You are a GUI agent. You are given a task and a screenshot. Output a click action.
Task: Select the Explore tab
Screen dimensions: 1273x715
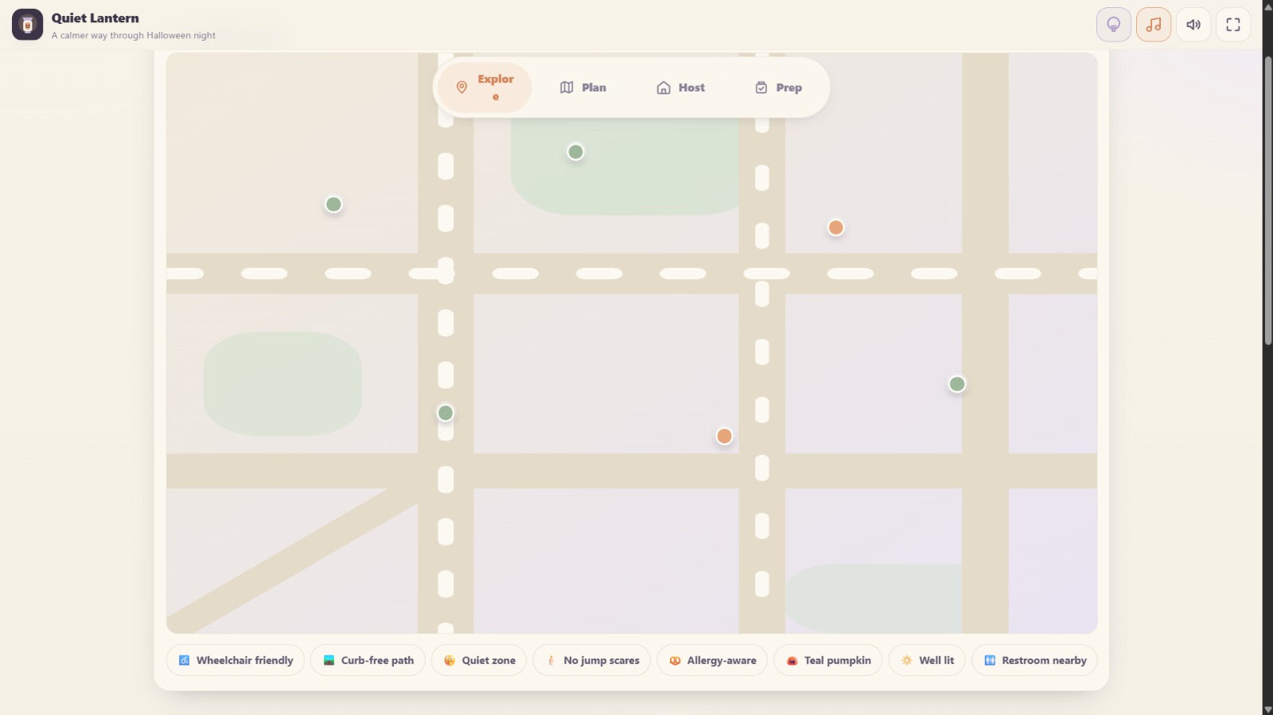click(x=485, y=87)
